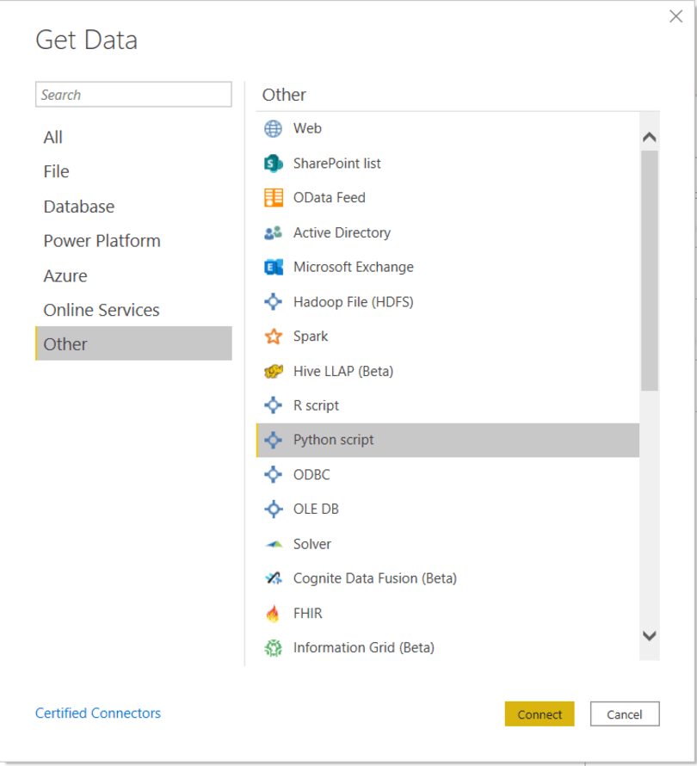Choose the Hadoop File (HDFS) text

[x=353, y=302]
